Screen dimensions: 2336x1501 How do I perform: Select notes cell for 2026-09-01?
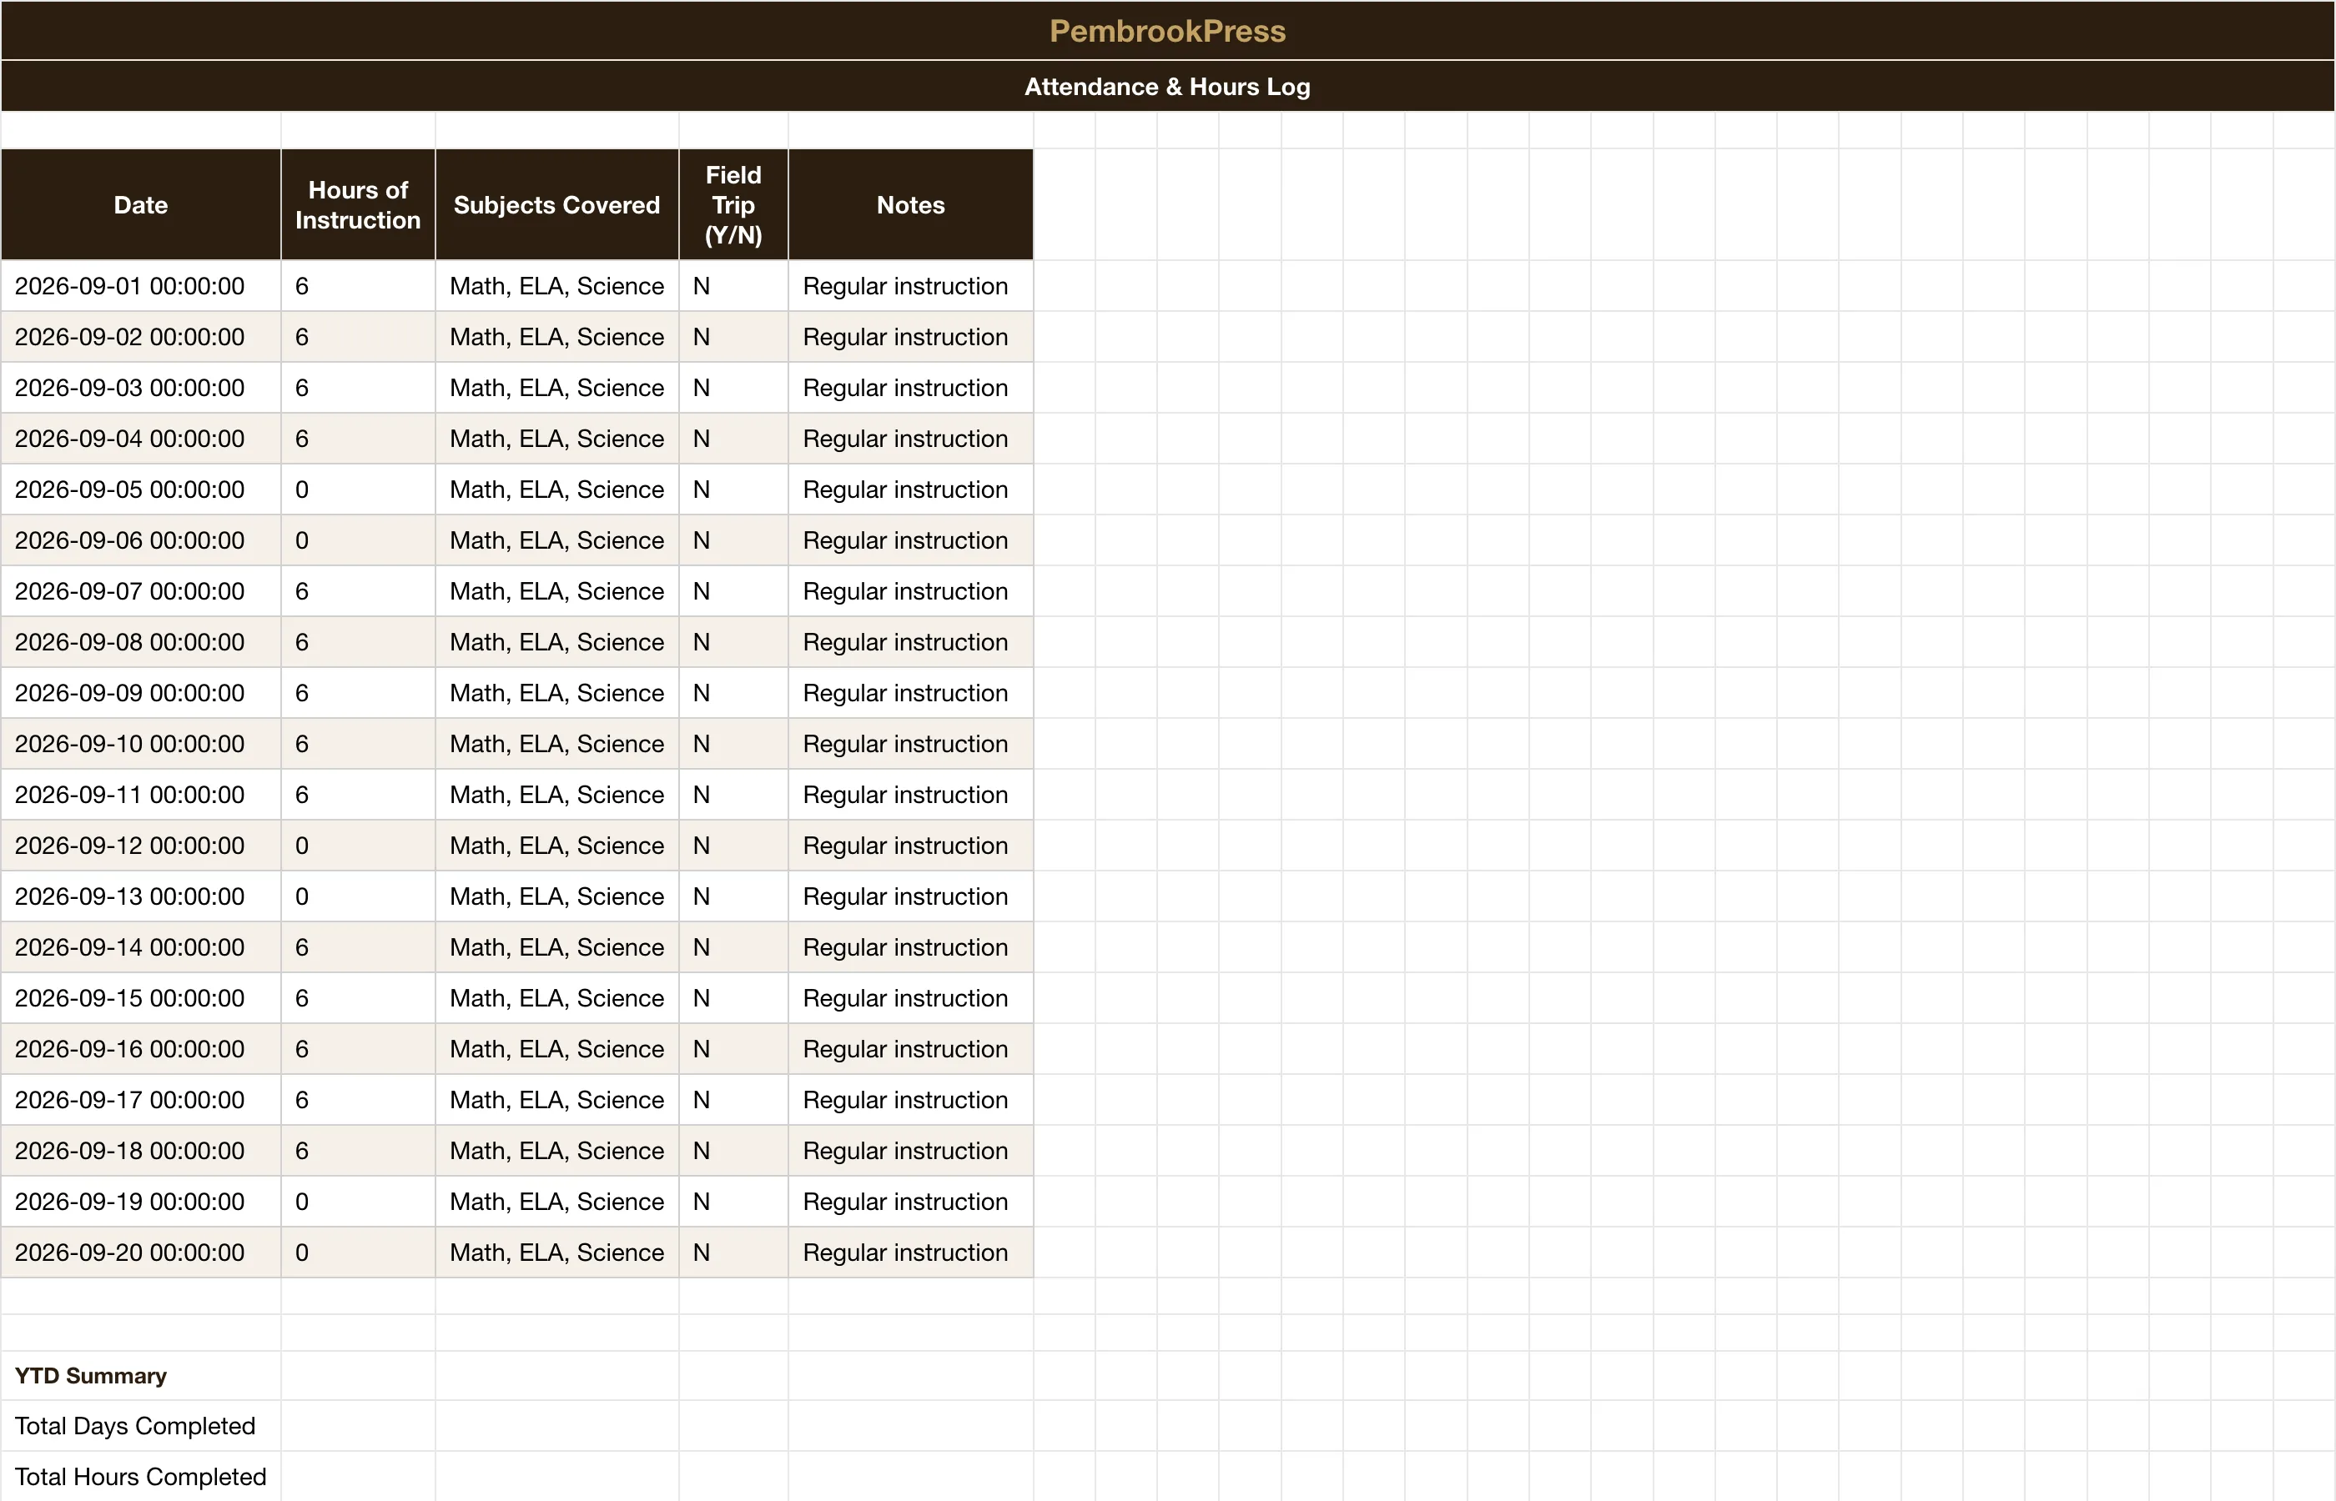(x=910, y=287)
